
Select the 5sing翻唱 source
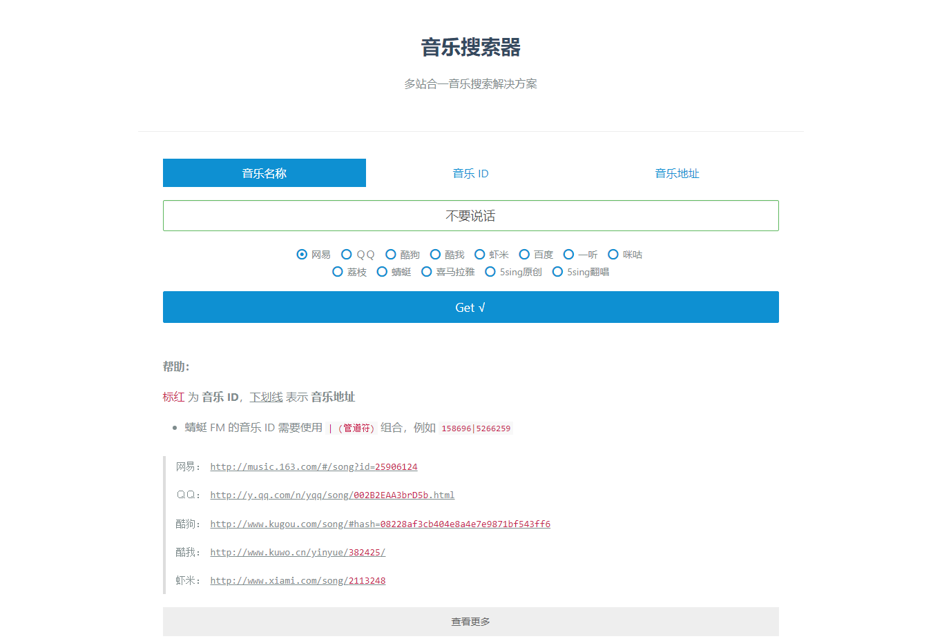pyautogui.click(x=557, y=272)
